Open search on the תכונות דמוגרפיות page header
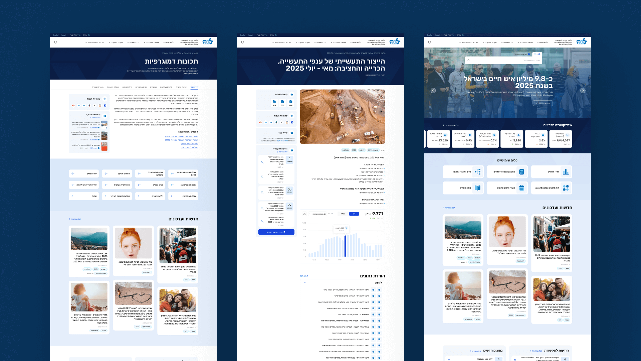This screenshot has width=641, height=361. coord(56,42)
